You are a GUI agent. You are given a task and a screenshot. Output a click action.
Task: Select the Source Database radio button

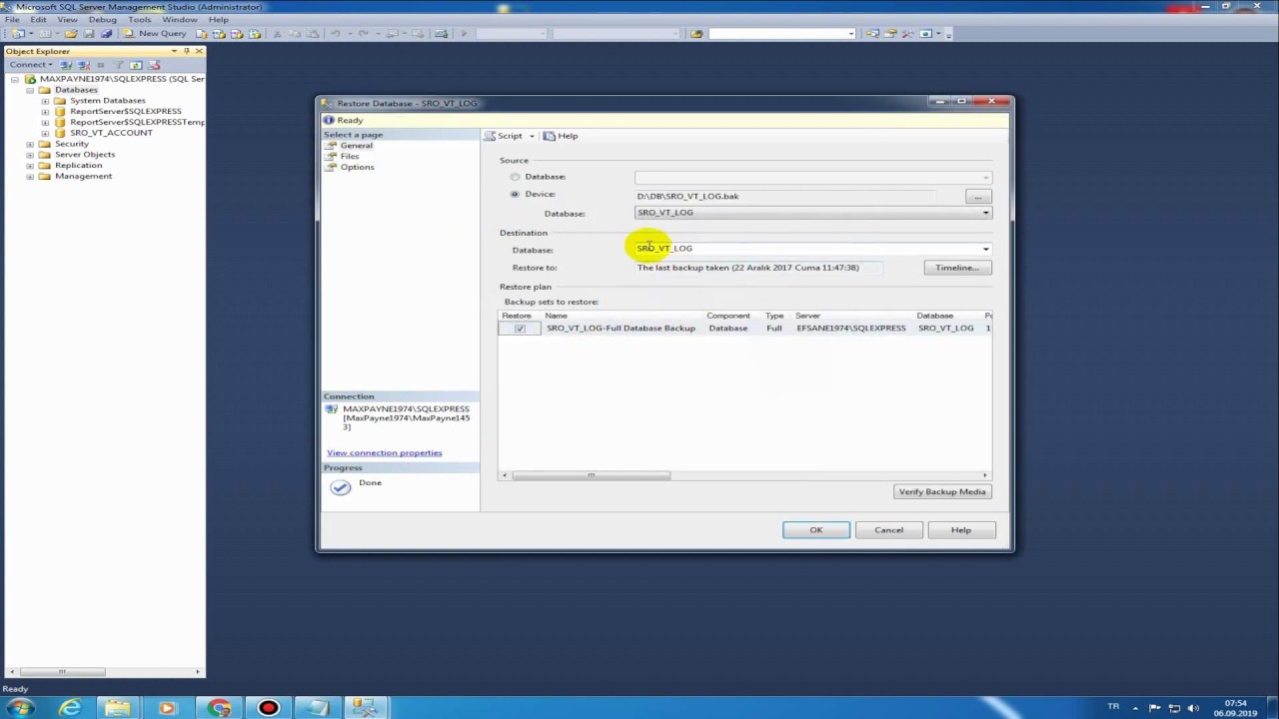point(516,177)
